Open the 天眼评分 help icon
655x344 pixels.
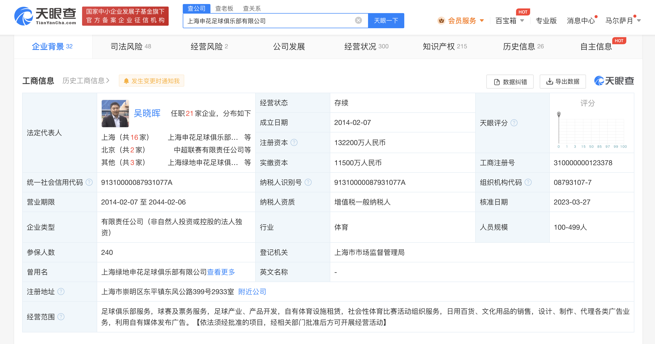coord(515,123)
